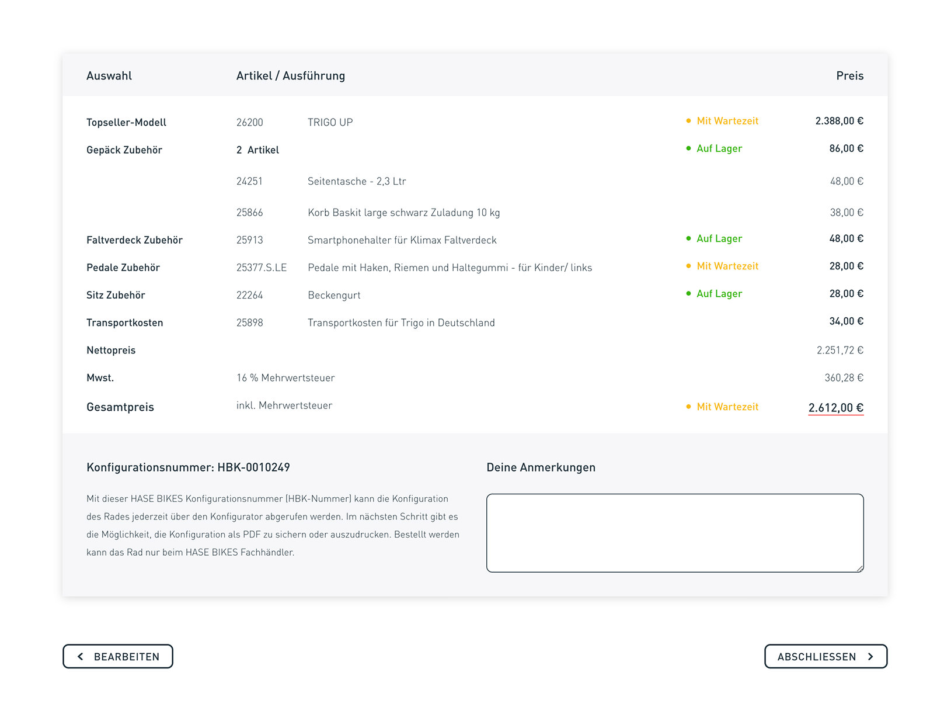Click the '2 Artikel' count text
This screenshot has height=714, width=951.
pos(257,150)
